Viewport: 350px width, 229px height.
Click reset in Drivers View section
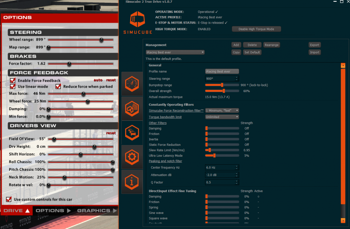[x=111, y=133]
